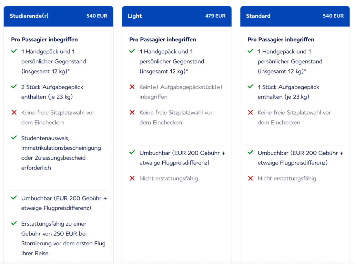Click green check beside Standard's Umbuchbar
The height and width of the screenshot is (264, 355).
pos(250,153)
